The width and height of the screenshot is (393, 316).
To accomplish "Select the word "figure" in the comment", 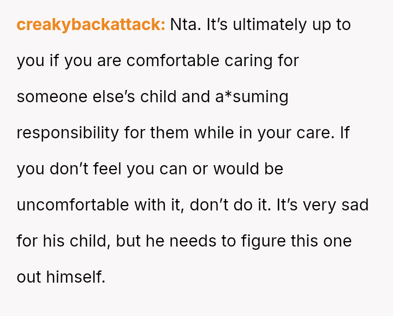I will (x=263, y=242).
